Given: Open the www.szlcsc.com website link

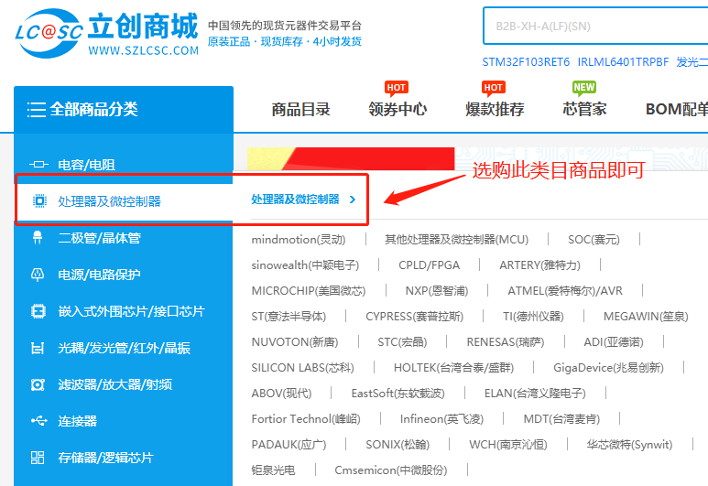Looking at the screenshot, I should [x=143, y=51].
